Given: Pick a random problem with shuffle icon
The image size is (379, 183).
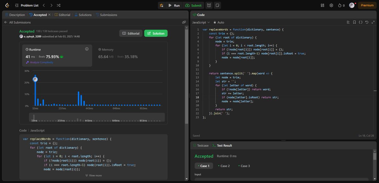Looking at the screenshot, I should point(59,5).
